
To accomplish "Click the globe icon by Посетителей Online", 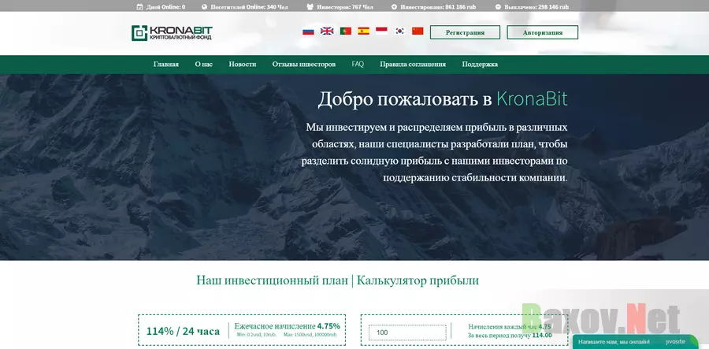I will click(204, 7).
